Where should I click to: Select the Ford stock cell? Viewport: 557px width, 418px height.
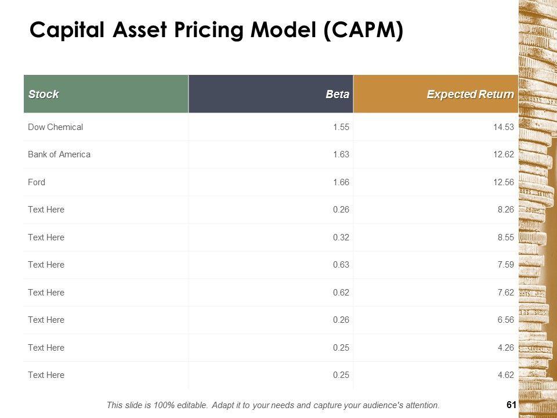[x=37, y=182]
